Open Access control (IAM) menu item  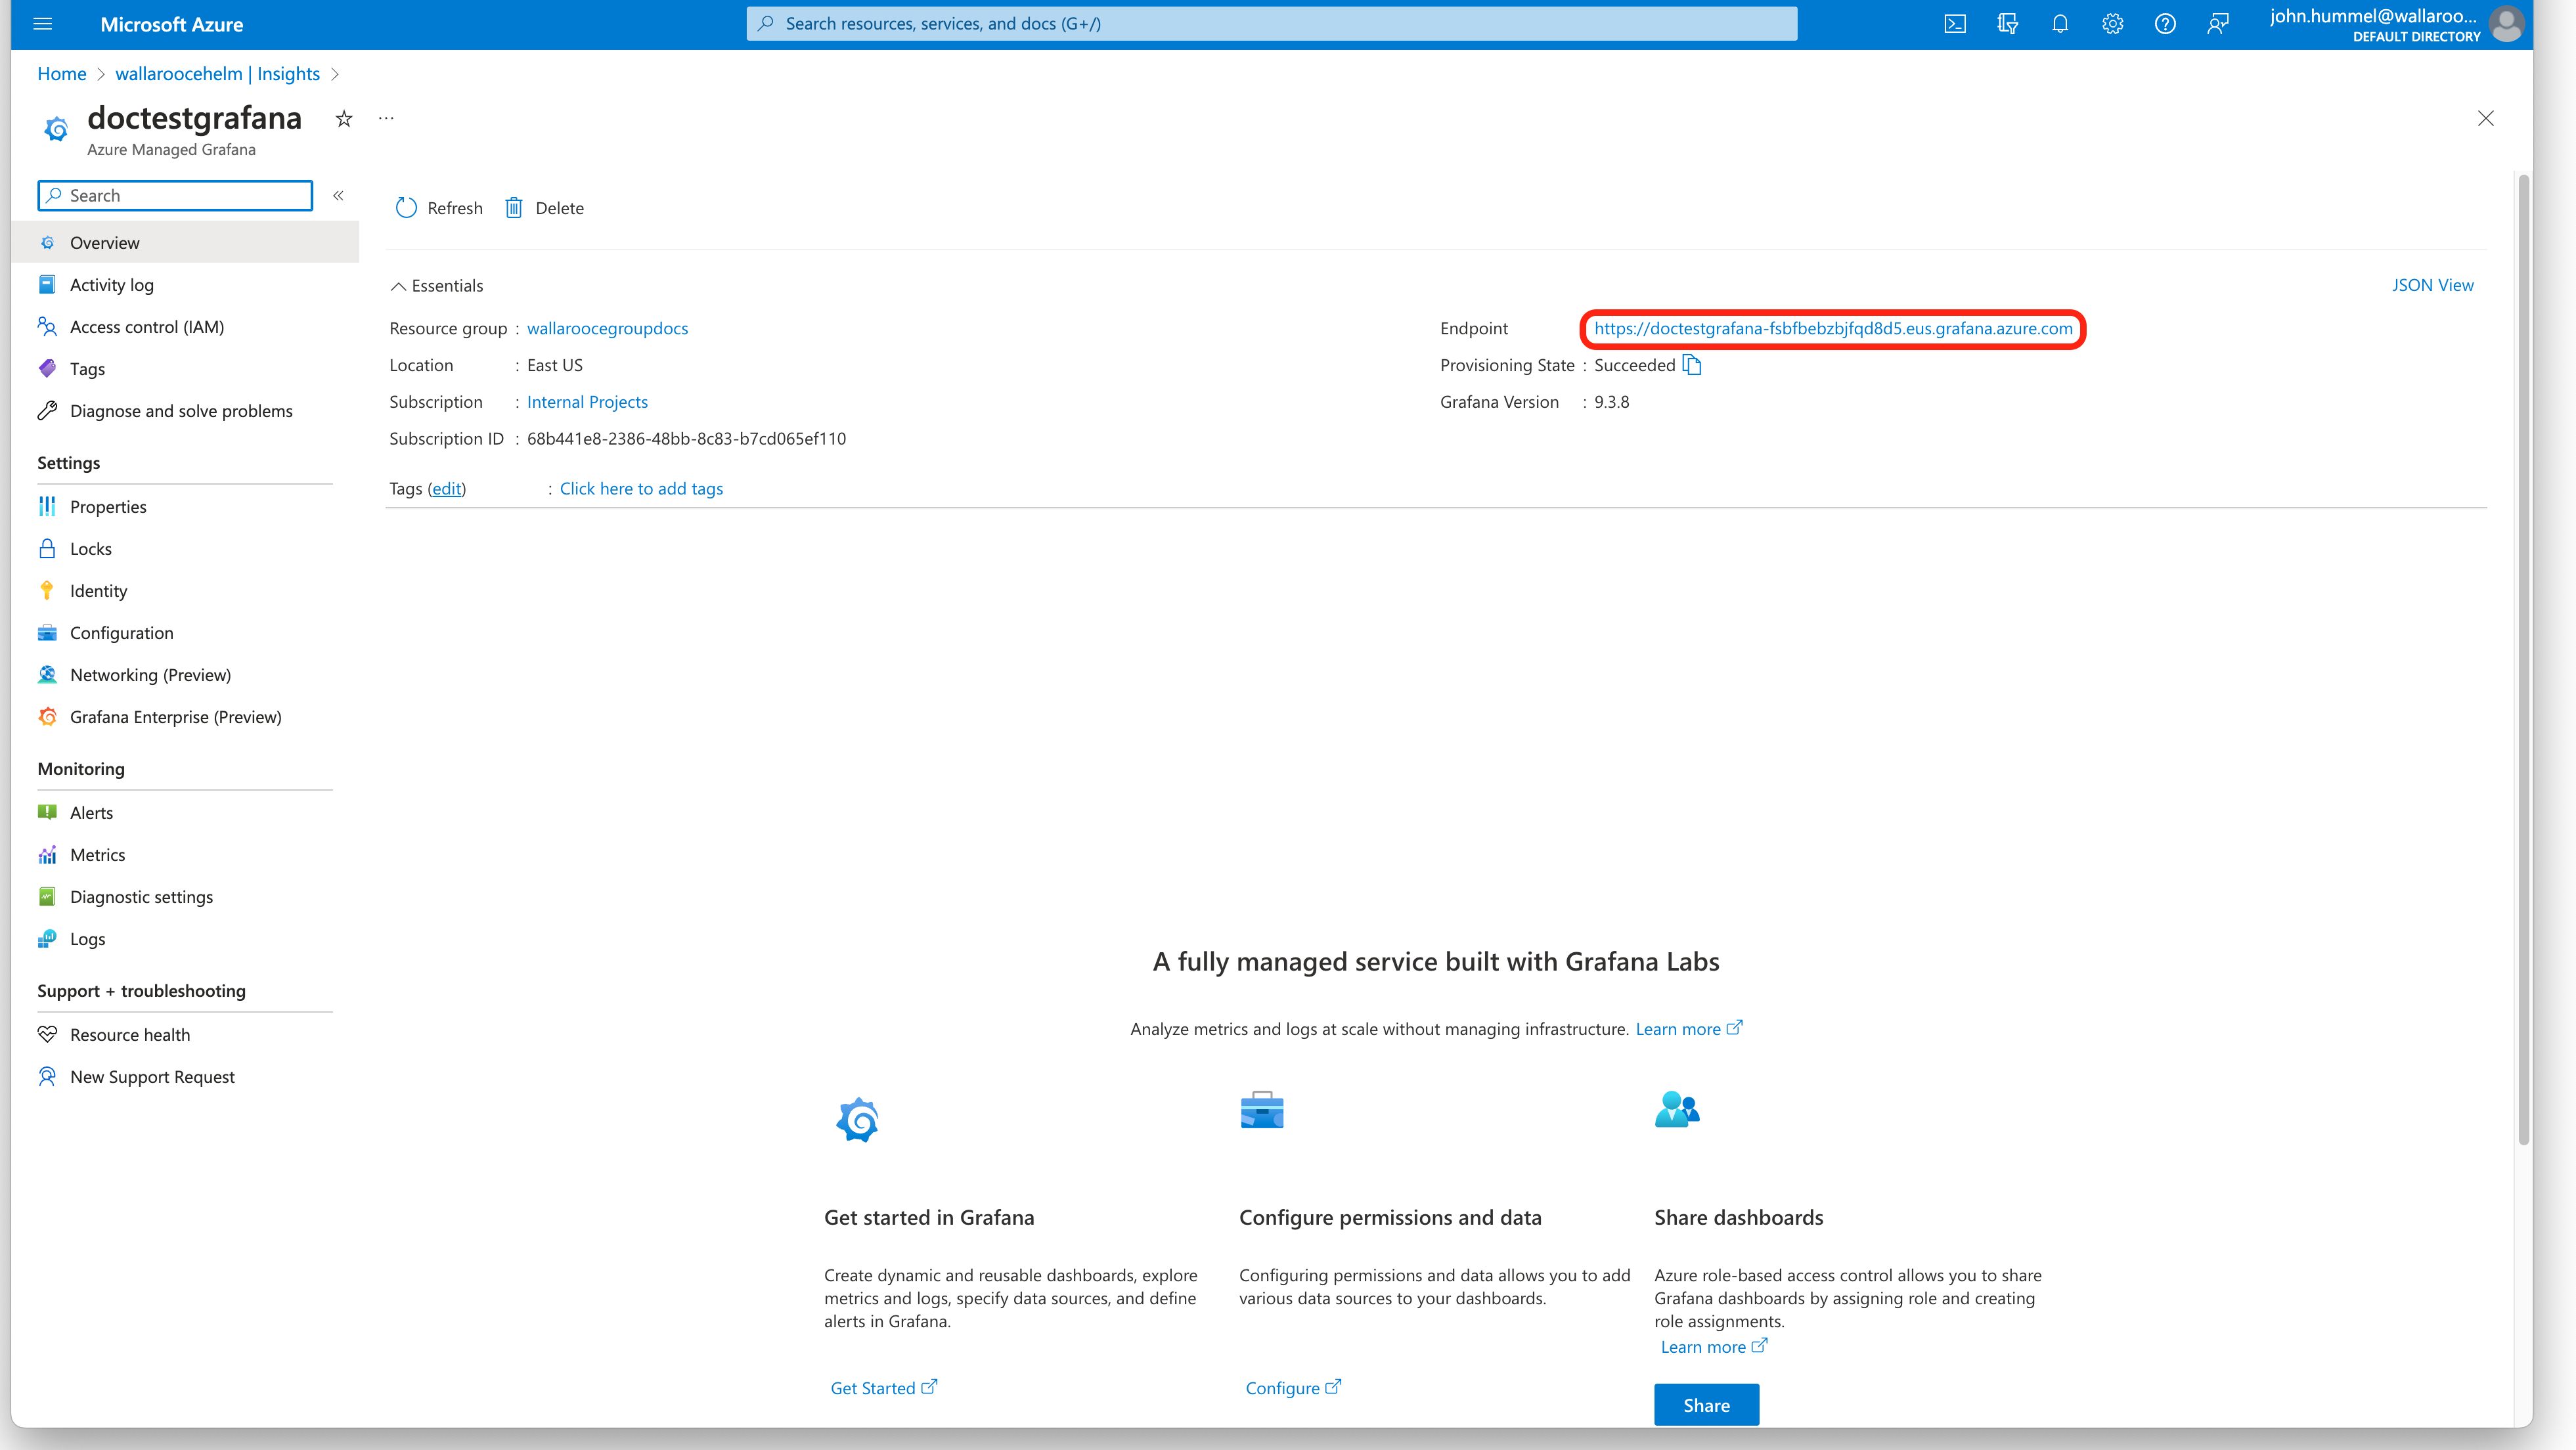[x=147, y=327]
